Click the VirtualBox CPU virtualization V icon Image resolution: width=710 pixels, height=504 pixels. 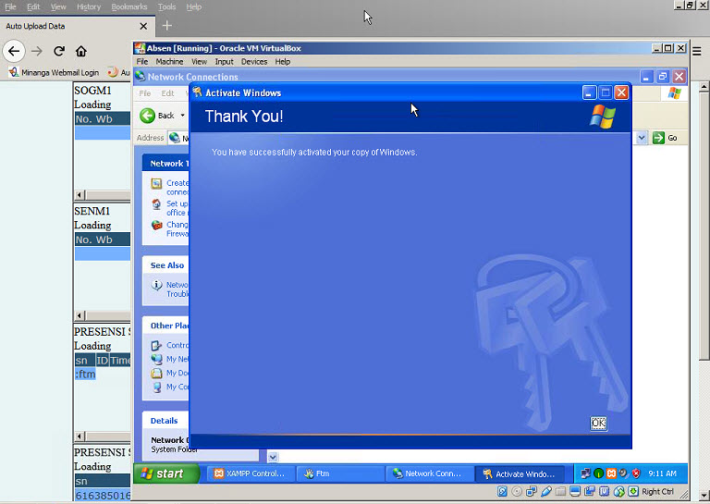tap(604, 491)
